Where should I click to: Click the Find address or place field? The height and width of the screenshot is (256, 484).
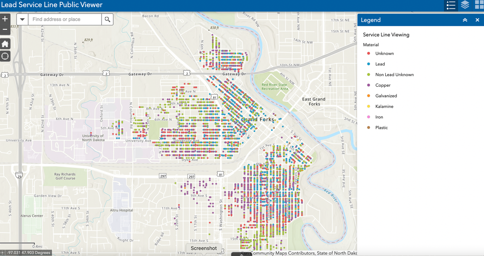coord(65,19)
